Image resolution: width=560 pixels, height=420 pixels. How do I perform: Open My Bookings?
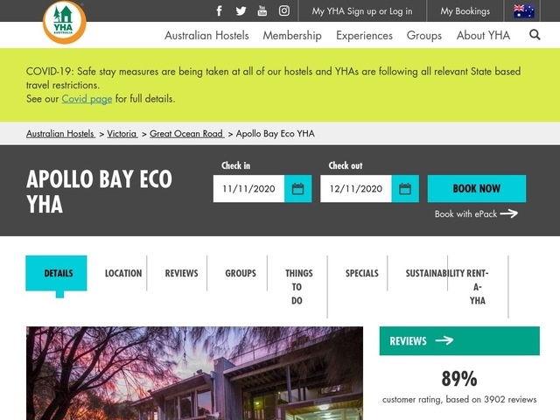pos(465,11)
